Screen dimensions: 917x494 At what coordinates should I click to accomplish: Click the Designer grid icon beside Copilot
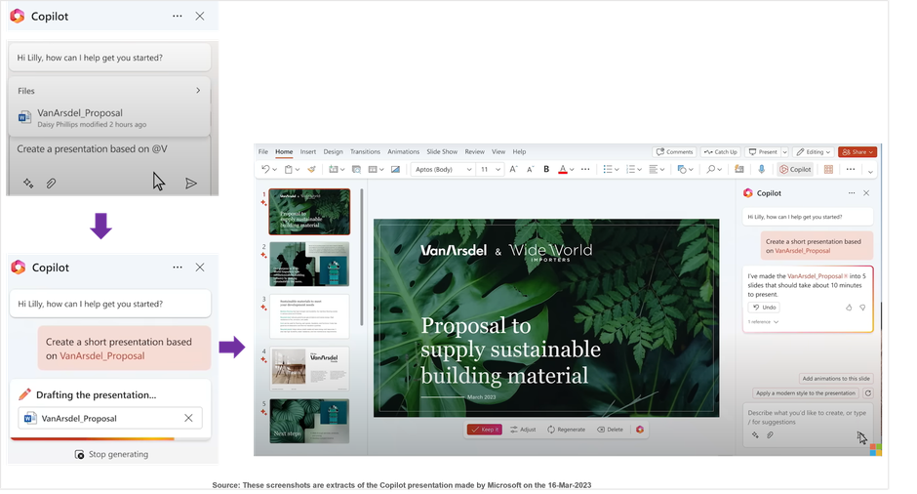828,169
